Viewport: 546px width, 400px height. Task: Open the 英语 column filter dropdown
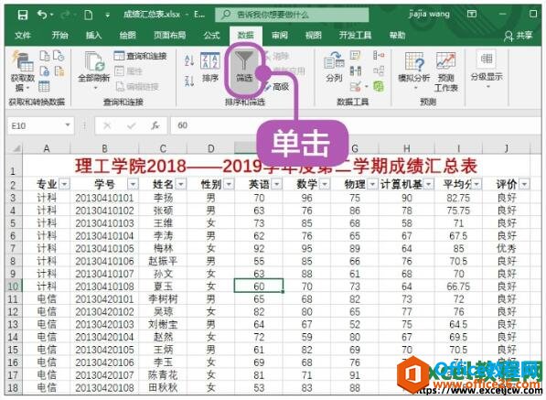pos(276,184)
